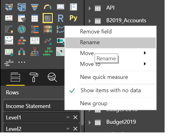Select the KPI visual icon
Viewport: 172px width, 138px height.
click(9, 18)
